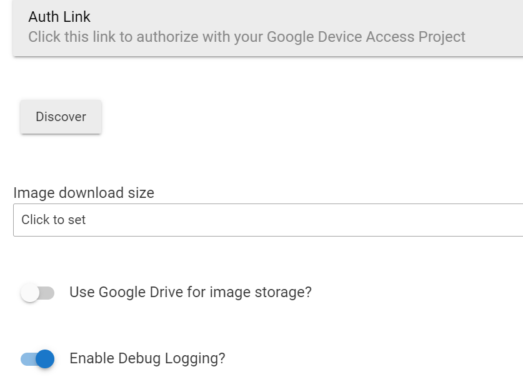This screenshot has height=387, width=523.
Task: Click the Discover button
Action: (61, 117)
